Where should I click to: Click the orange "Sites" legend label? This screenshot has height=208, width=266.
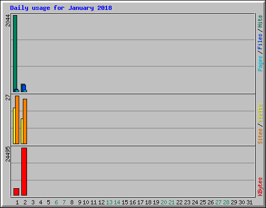tap(260, 136)
